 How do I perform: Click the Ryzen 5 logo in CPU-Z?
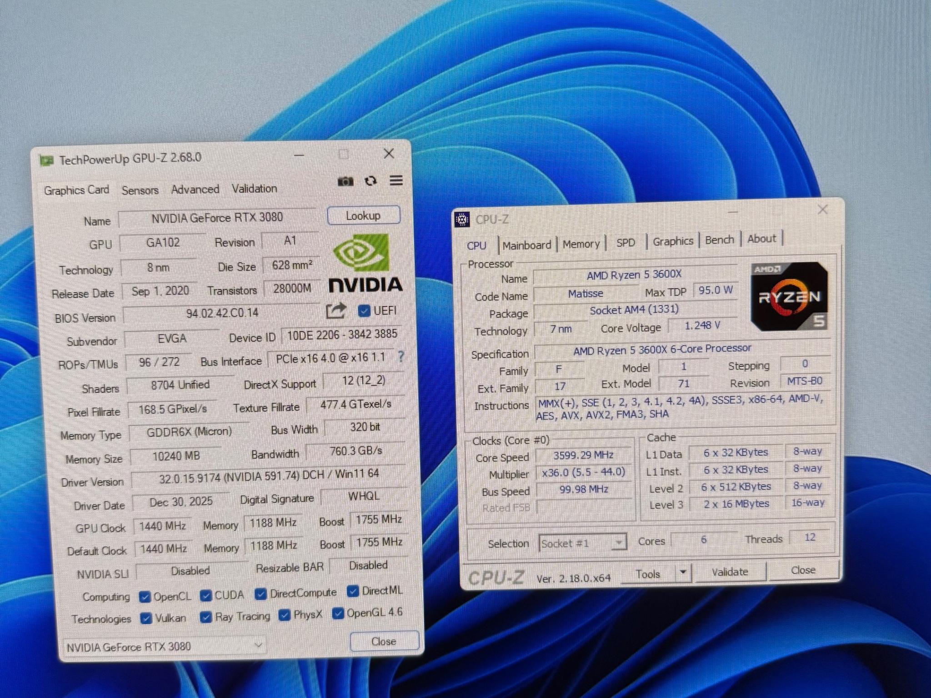pos(789,296)
